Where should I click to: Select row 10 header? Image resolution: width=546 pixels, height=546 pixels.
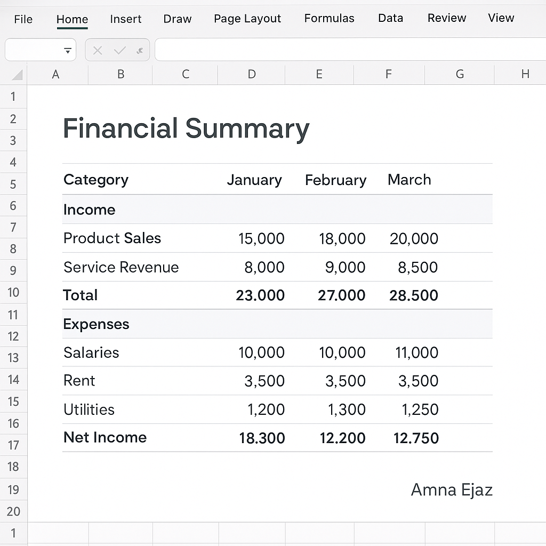[x=13, y=293]
